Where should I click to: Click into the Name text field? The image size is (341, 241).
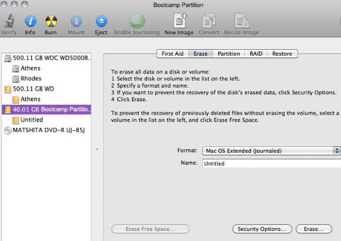click(x=272, y=163)
